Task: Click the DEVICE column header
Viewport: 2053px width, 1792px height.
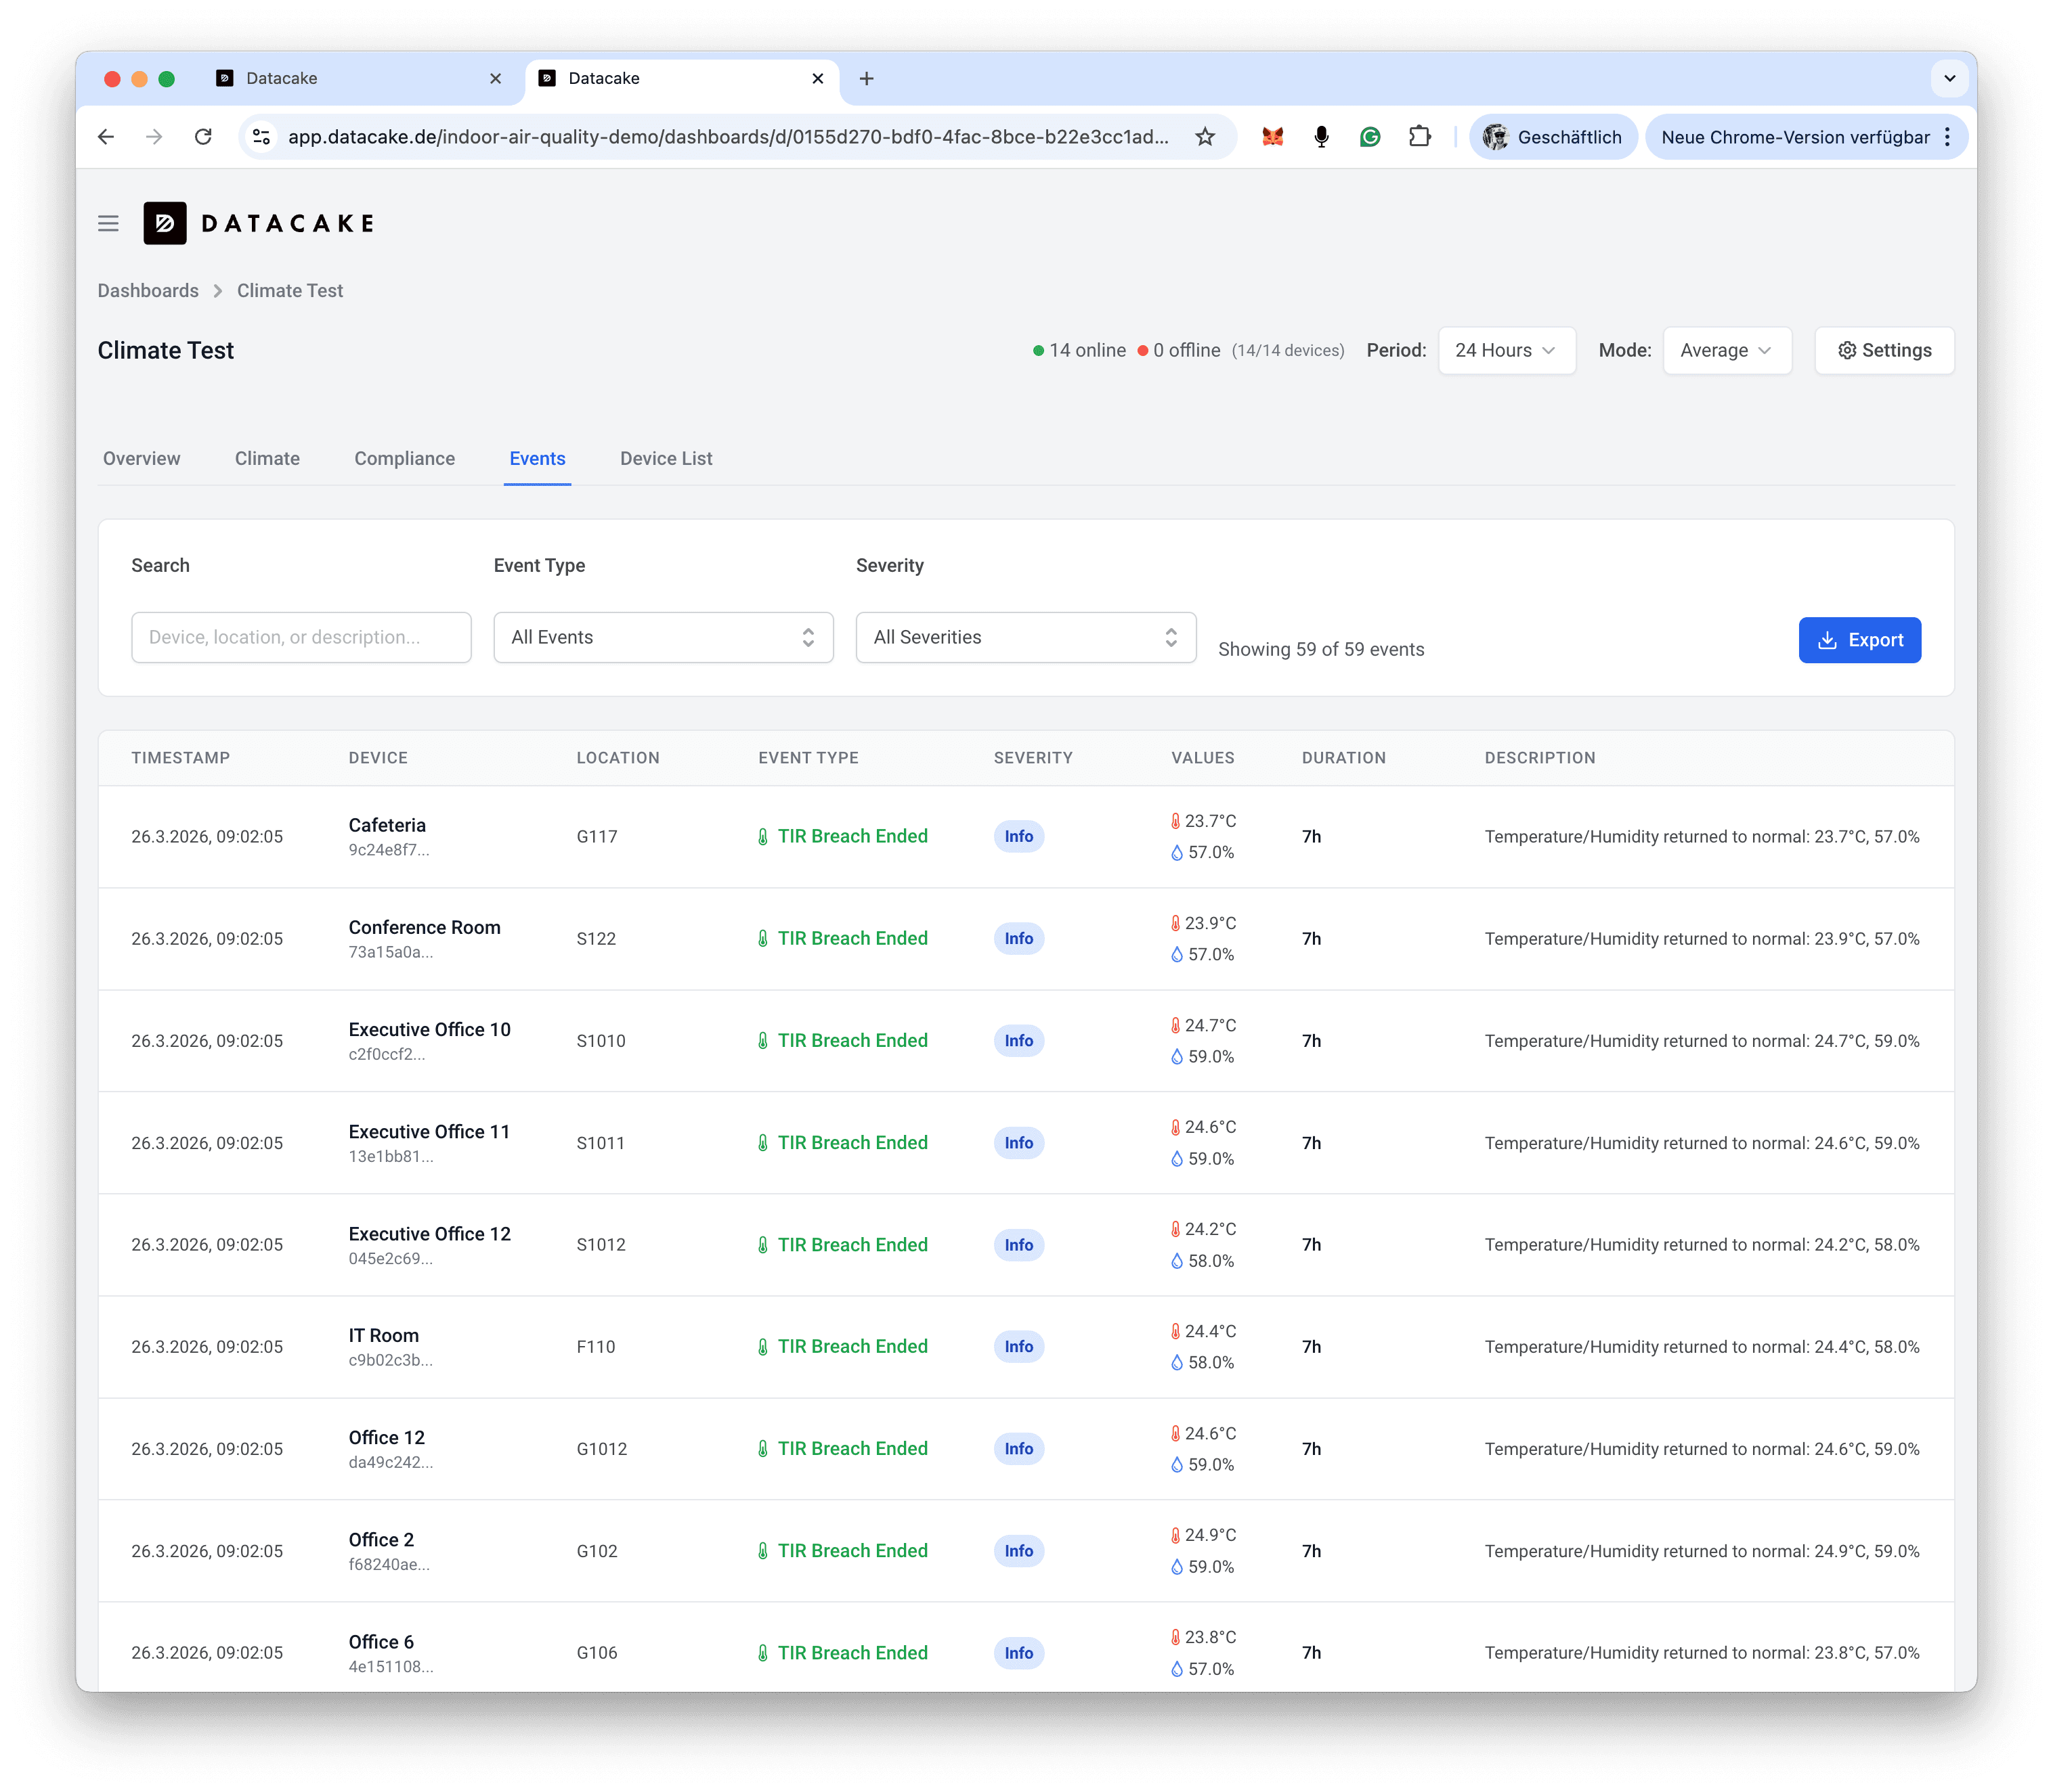Action: (x=379, y=758)
